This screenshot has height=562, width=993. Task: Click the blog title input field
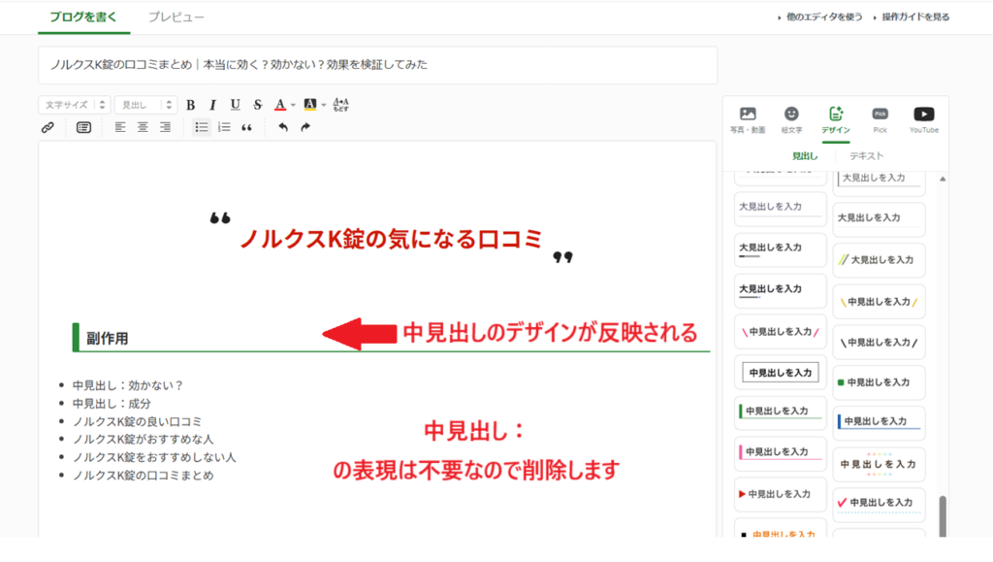pyautogui.click(x=377, y=65)
